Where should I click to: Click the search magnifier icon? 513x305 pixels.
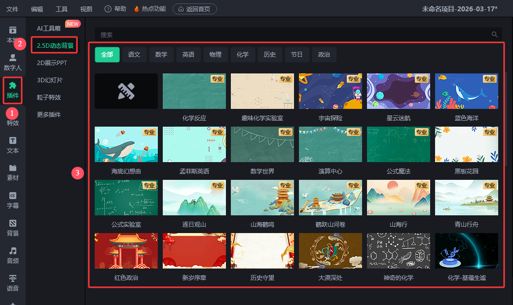point(494,34)
